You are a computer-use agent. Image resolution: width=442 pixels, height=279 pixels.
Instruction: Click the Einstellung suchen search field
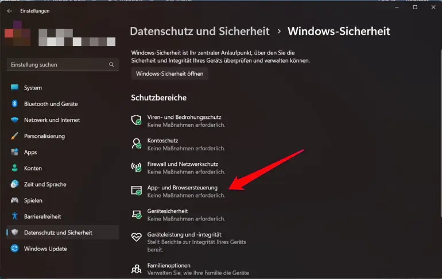click(x=63, y=64)
